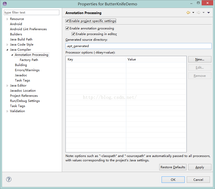Viewport: 215px width, 189px height.
Task: Open Errors/Warnings settings
Action: (27, 70)
